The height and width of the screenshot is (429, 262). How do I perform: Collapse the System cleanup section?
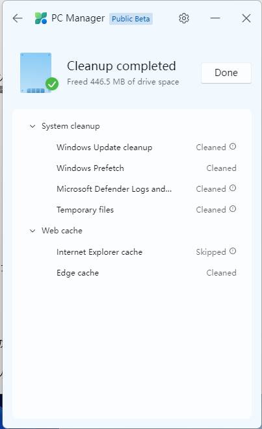point(33,126)
